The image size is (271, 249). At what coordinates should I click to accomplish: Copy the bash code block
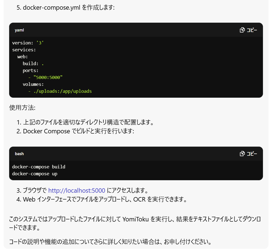point(248,154)
